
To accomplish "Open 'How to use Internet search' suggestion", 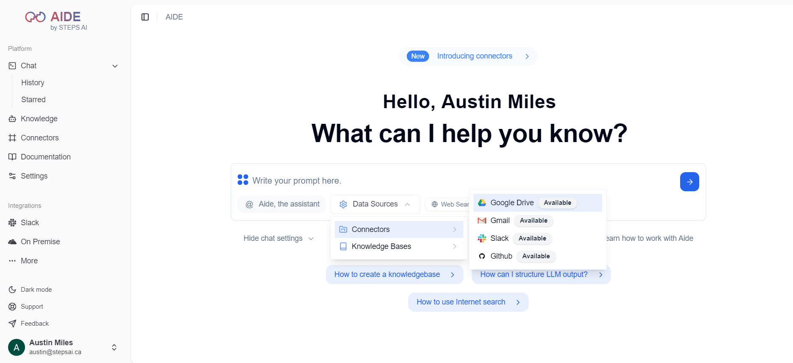I will 468,302.
